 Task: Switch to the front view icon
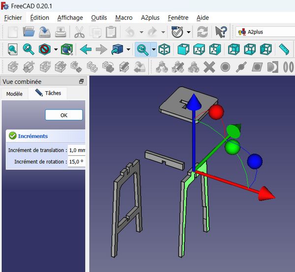[183, 49]
